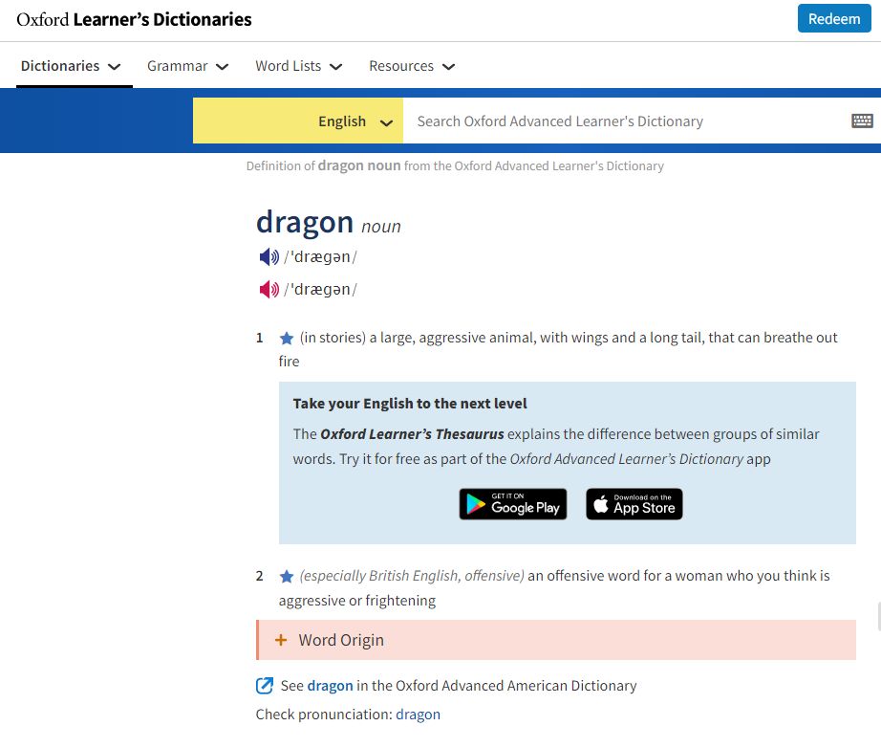Click 'Definition of dragon noun' source line
Image resolution: width=881 pixels, height=748 pixels.
[x=455, y=165]
